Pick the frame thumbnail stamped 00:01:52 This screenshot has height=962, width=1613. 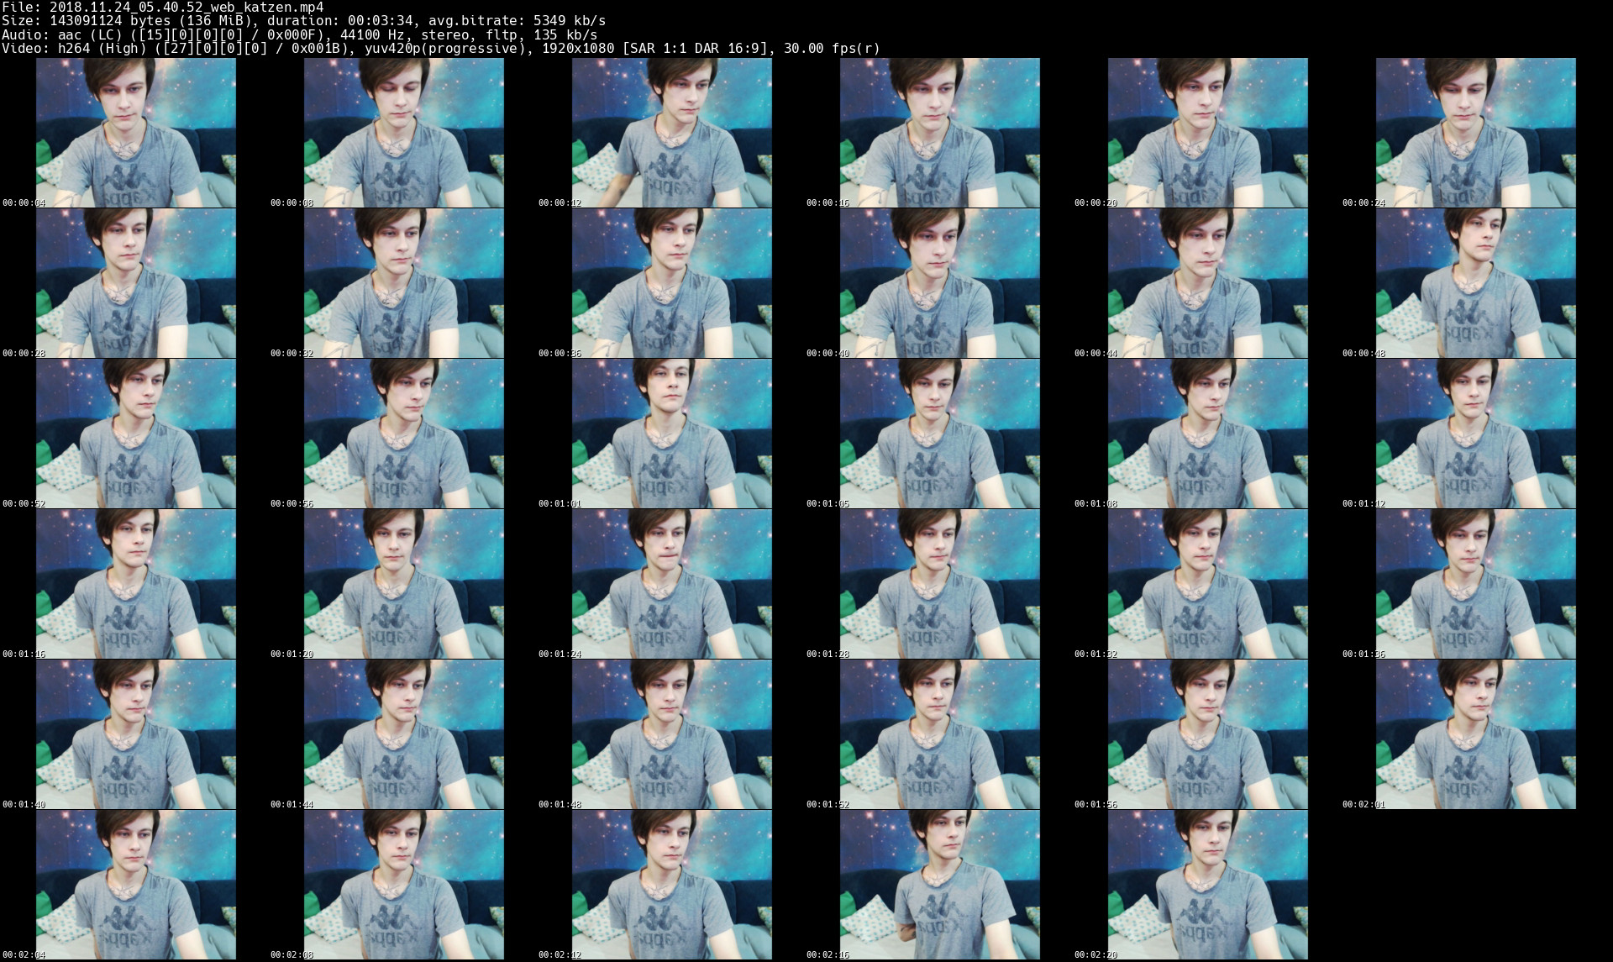(x=940, y=734)
